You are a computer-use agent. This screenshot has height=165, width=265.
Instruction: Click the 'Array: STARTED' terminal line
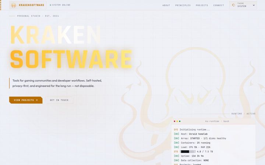[200, 138]
